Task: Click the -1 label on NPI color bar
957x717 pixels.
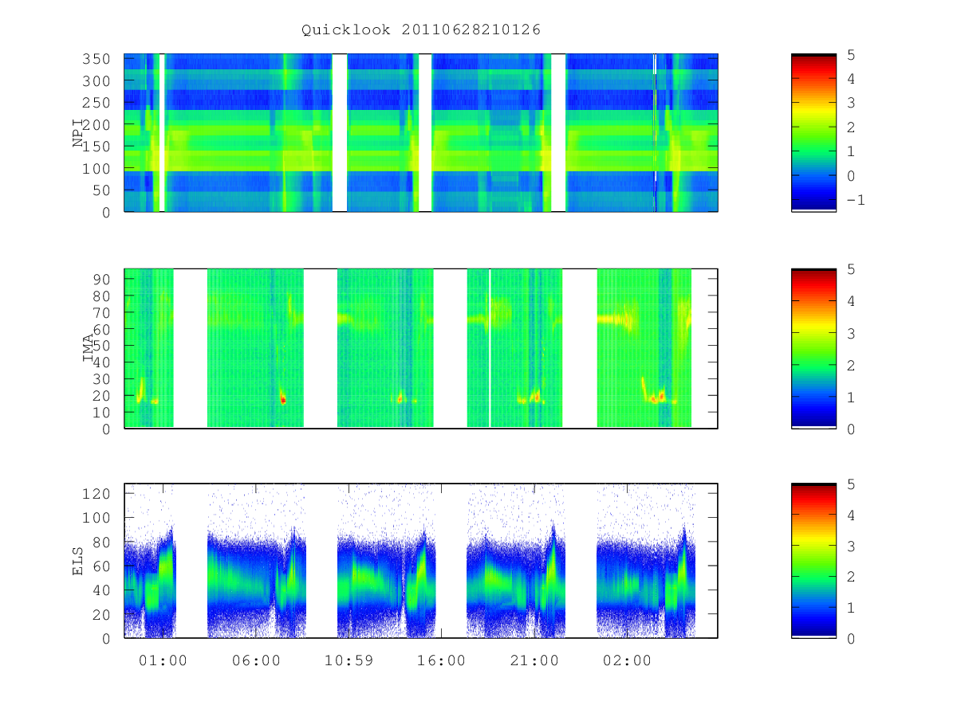Action: coord(857,200)
